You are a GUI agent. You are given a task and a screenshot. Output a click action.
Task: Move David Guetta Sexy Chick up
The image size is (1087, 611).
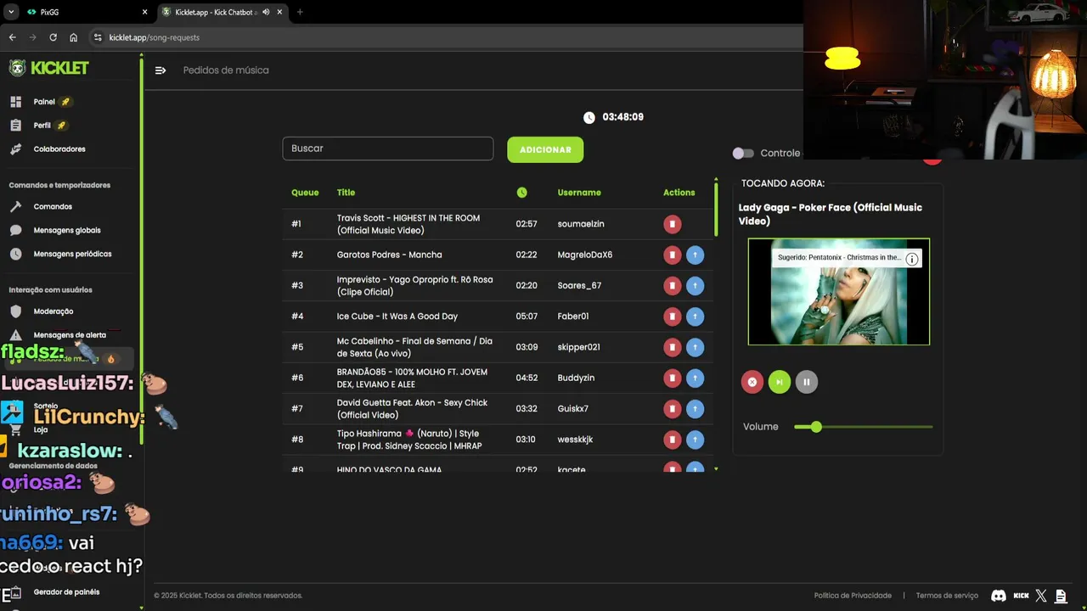coord(695,409)
